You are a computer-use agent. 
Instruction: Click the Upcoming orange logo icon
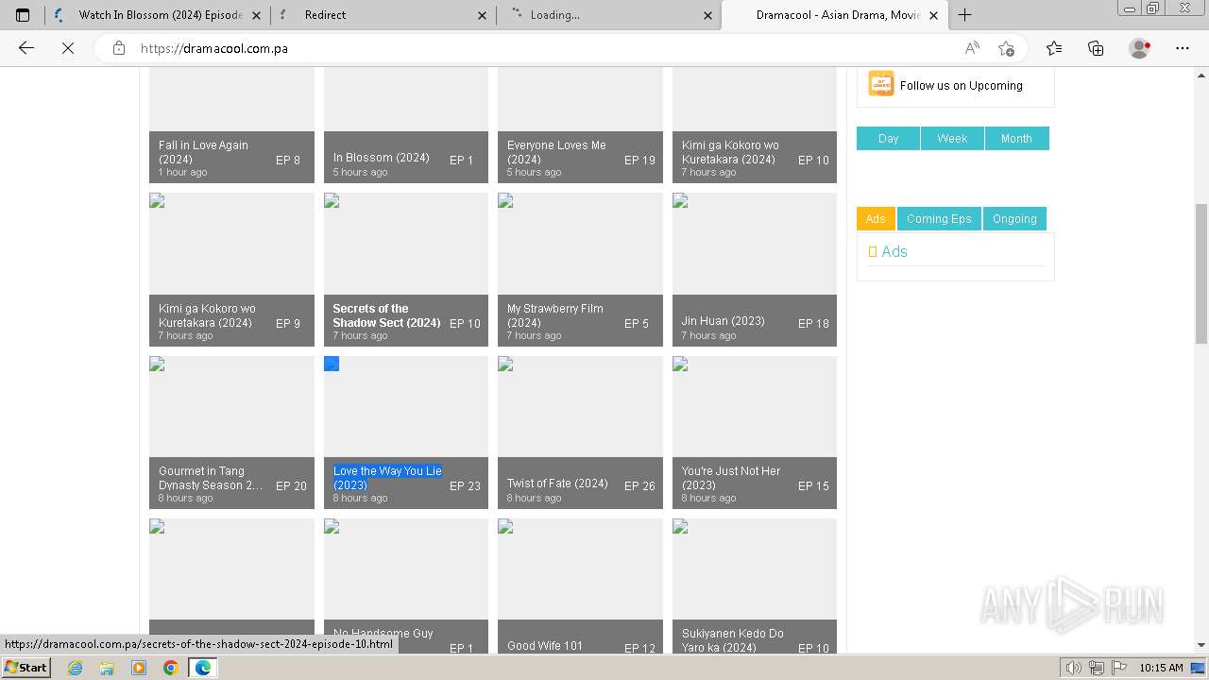click(x=881, y=84)
